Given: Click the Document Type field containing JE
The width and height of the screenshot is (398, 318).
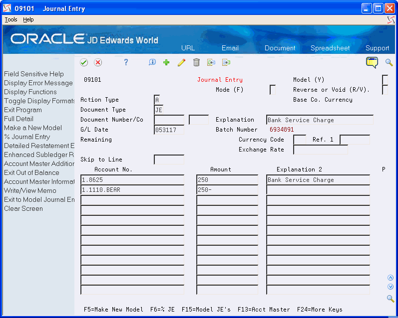Looking at the screenshot, I should (x=159, y=110).
